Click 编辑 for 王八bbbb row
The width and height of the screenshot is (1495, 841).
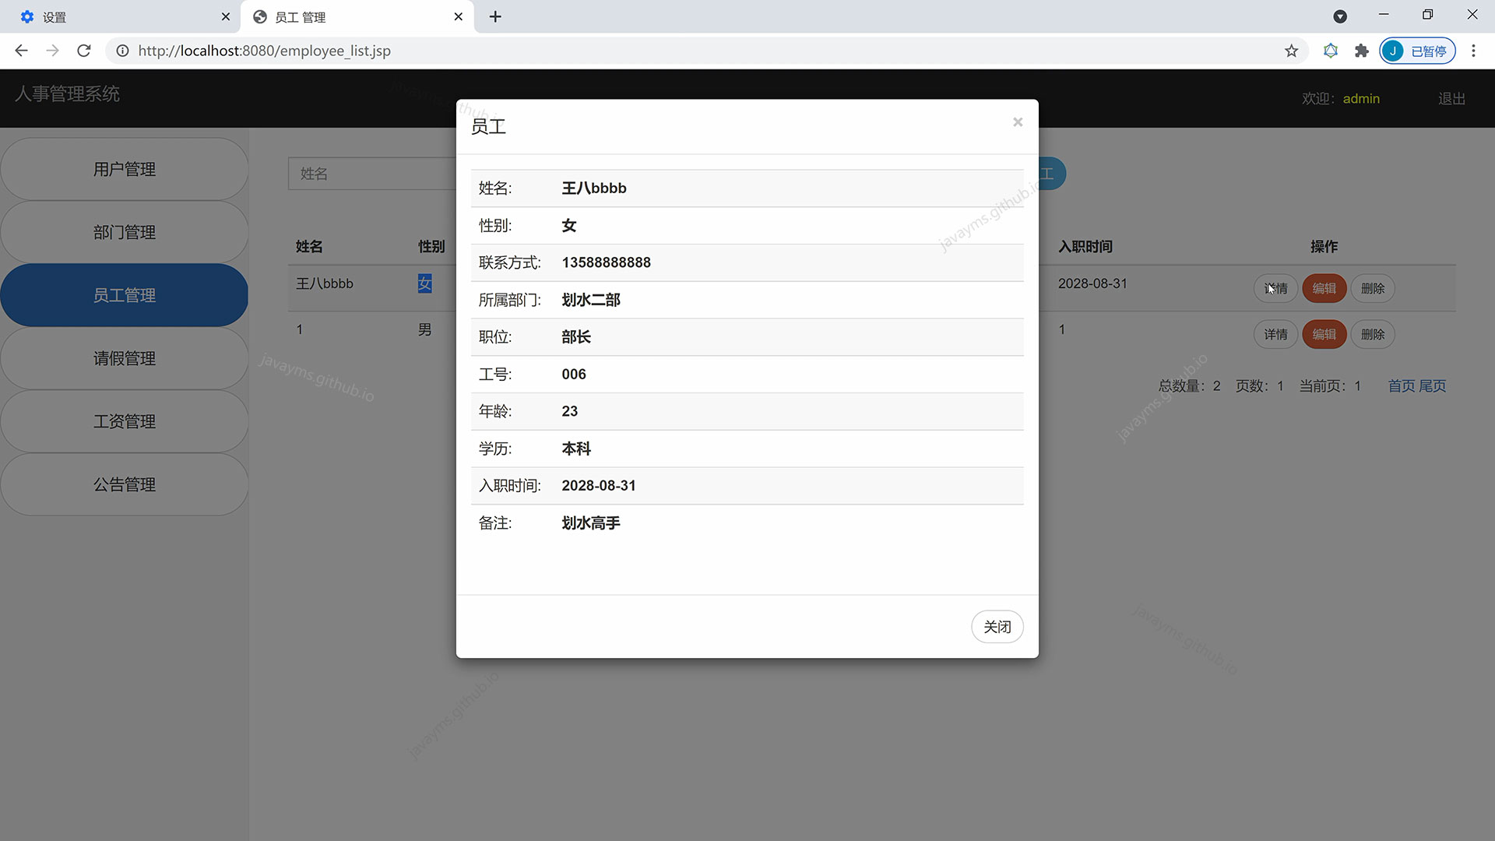click(1324, 288)
